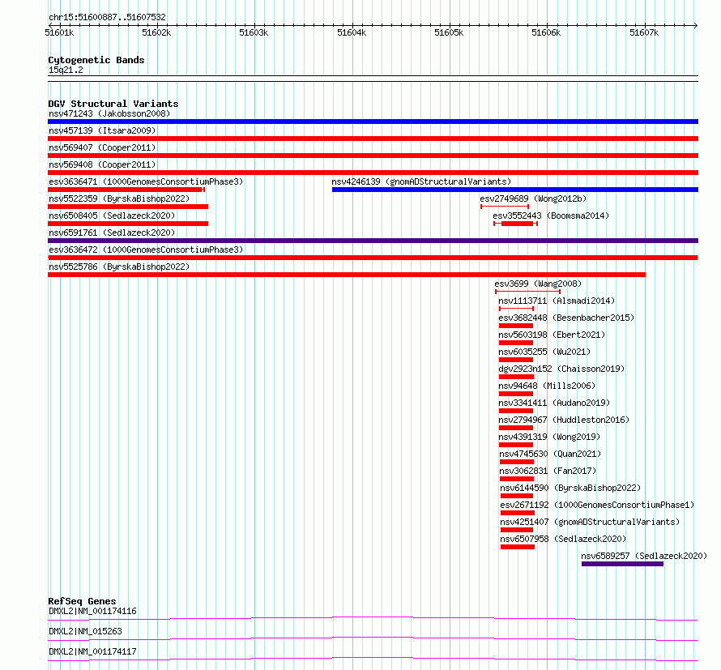The image size is (721, 670).
Task: Click nsv6508405 (Sedlazeck2020) label
Action: click(112, 216)
